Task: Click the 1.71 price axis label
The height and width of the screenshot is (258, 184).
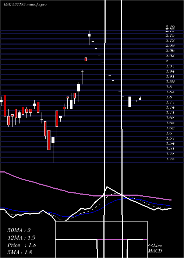Action: [x=170, y=112]
